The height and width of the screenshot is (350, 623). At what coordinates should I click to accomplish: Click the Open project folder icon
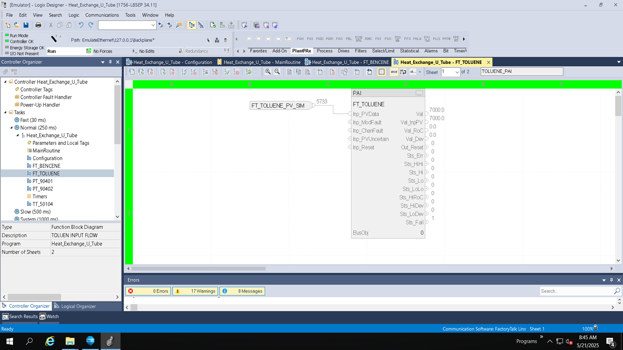coord(17,25)
